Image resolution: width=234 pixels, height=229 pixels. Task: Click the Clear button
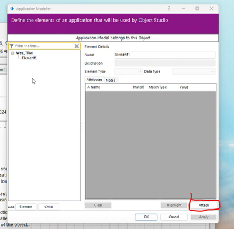pyautogui.click(x=98, y=205)
